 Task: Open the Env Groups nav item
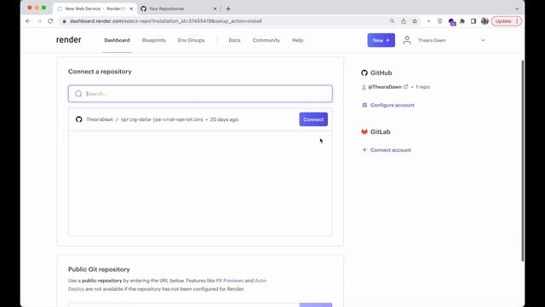[x=191, y=40]
